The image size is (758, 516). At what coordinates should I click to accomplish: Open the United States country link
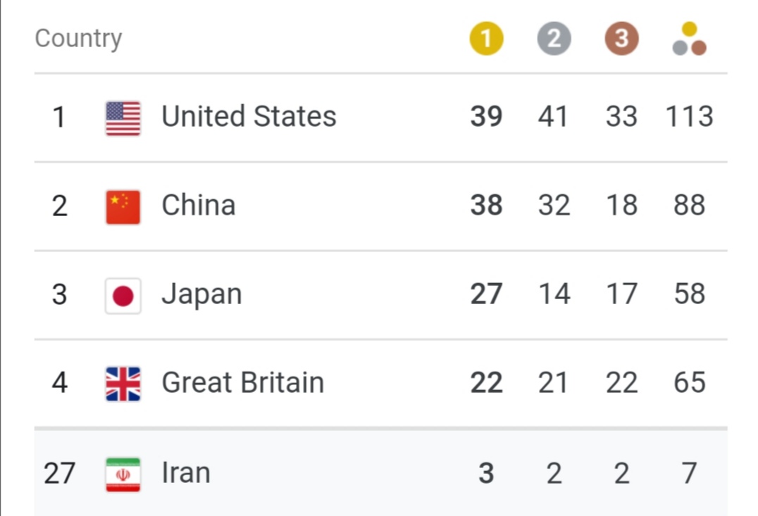[249, 117]
